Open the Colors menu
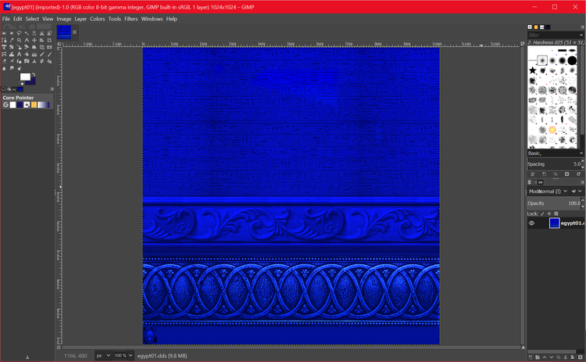This screenshot has width=586, height=362. pos(97,19)
